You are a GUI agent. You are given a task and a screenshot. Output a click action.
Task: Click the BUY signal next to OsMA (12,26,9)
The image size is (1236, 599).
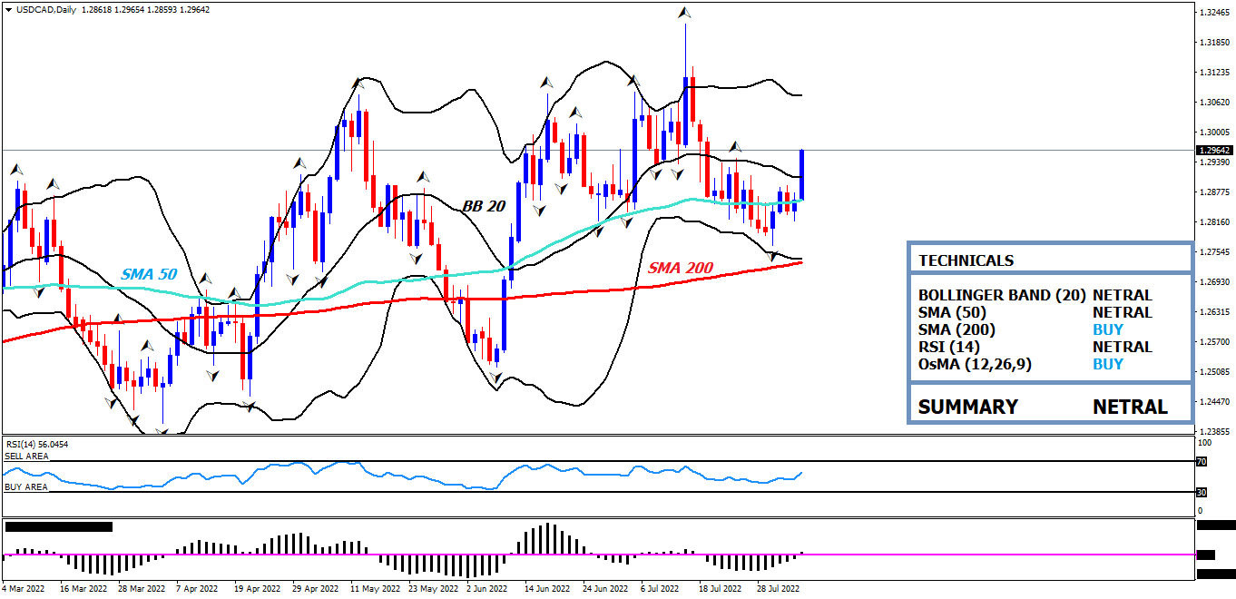pos(1107,364)
